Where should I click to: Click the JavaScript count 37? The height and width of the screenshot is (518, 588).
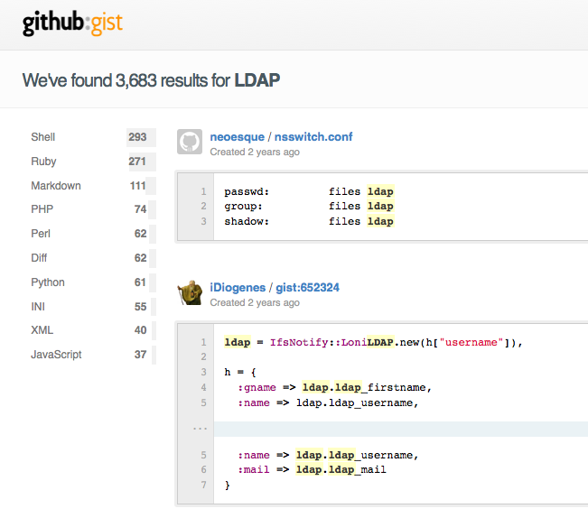click(x=140, y=355)
